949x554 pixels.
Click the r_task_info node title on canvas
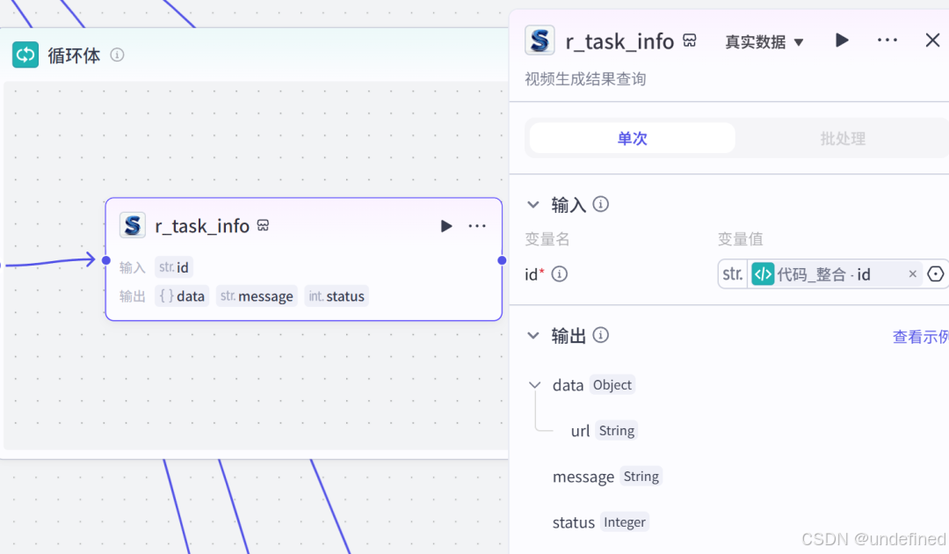(202, 227)
